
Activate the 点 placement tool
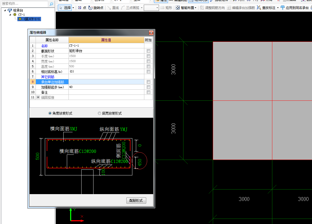tap(82, 8)
